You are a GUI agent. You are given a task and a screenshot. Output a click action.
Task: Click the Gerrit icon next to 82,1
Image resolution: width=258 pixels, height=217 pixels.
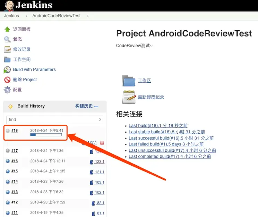pyautogui.click(x=93, y=203)
